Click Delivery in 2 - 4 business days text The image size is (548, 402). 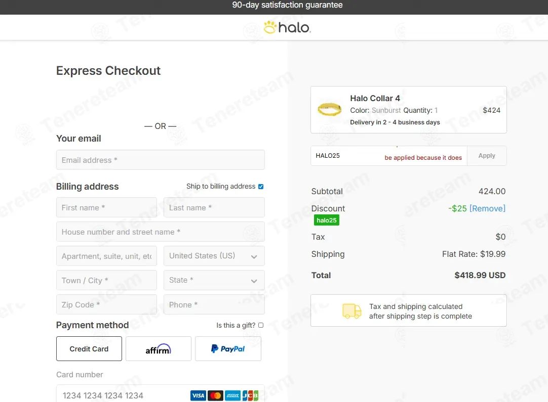[x=395, y=122]
